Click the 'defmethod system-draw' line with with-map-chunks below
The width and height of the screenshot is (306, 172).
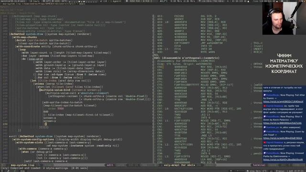50,34
